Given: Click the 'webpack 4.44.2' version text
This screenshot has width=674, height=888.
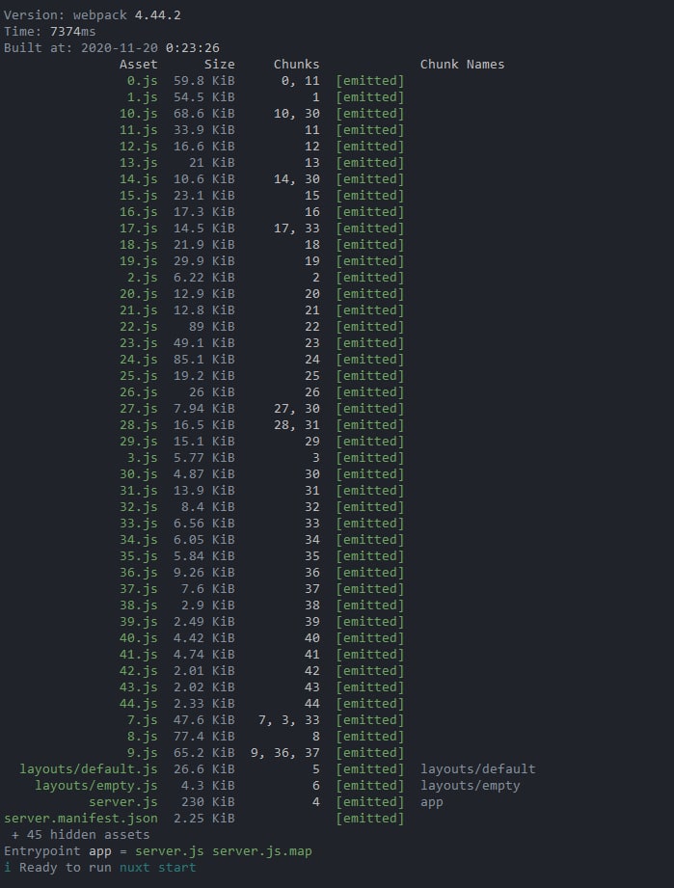Looking at the screenshot, I should point(127,14).
